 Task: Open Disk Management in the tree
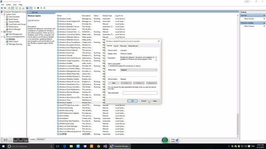15,34
